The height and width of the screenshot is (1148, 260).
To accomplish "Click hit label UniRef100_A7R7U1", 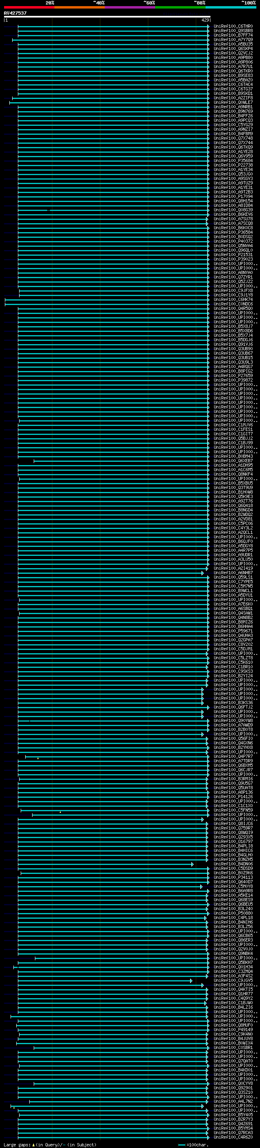I will click(233, 66).
